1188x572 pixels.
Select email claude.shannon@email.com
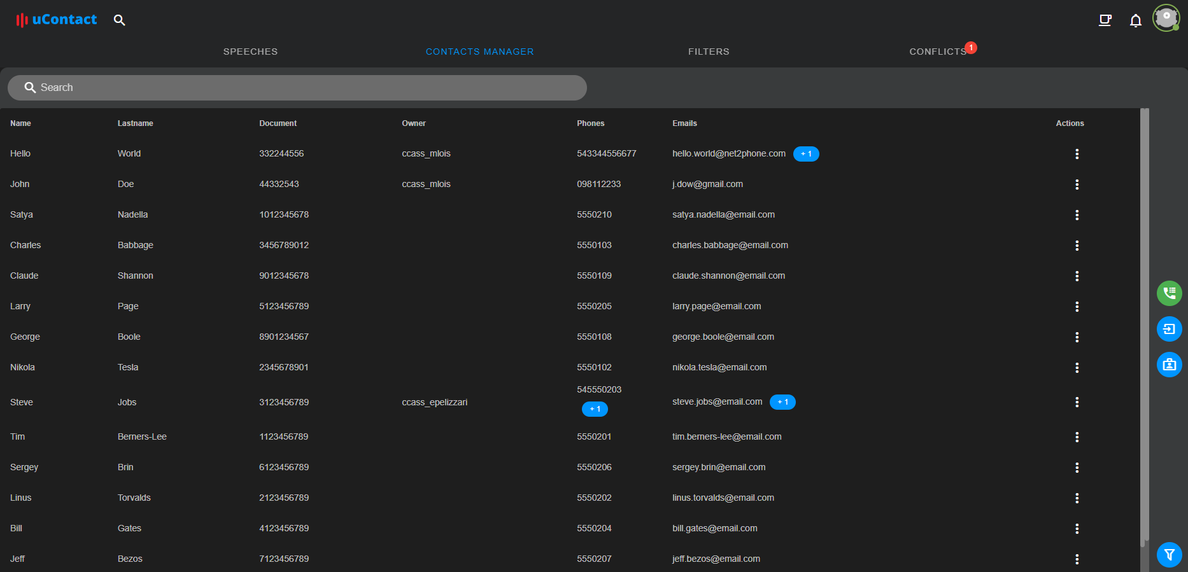(x=728, y=276)
